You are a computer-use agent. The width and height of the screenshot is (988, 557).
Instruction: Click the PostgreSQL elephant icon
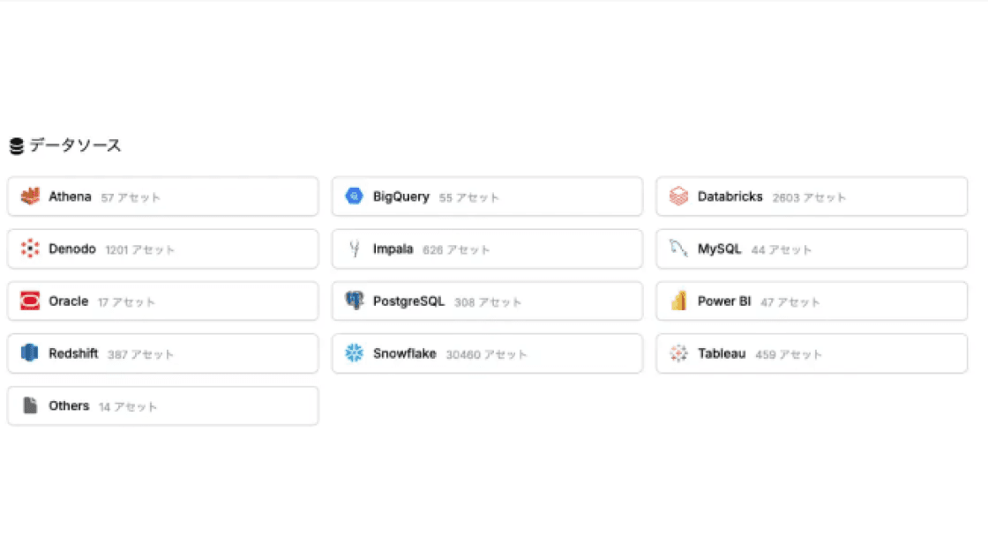pos(355,301)
